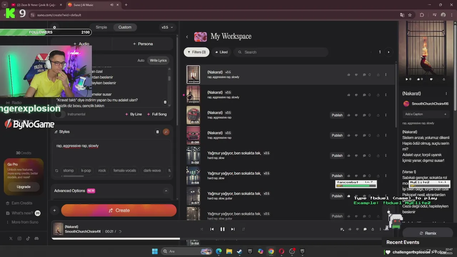The image size is (457, 257).
Task: Add the stomp style tag
Action: coord(69,171)
